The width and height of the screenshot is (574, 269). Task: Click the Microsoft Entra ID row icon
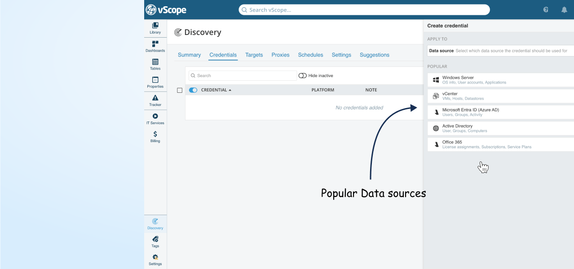coord(436,112)
